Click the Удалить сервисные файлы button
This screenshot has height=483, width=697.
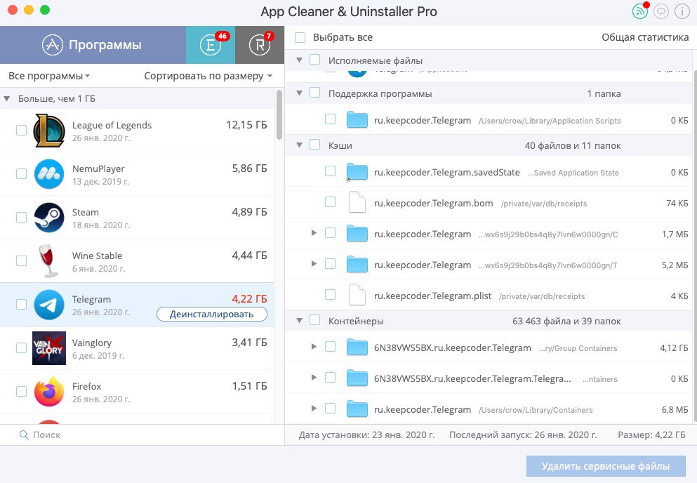point(606,466)
